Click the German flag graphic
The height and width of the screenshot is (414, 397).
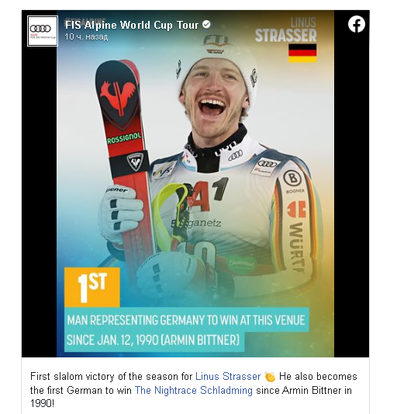[302, 53]
